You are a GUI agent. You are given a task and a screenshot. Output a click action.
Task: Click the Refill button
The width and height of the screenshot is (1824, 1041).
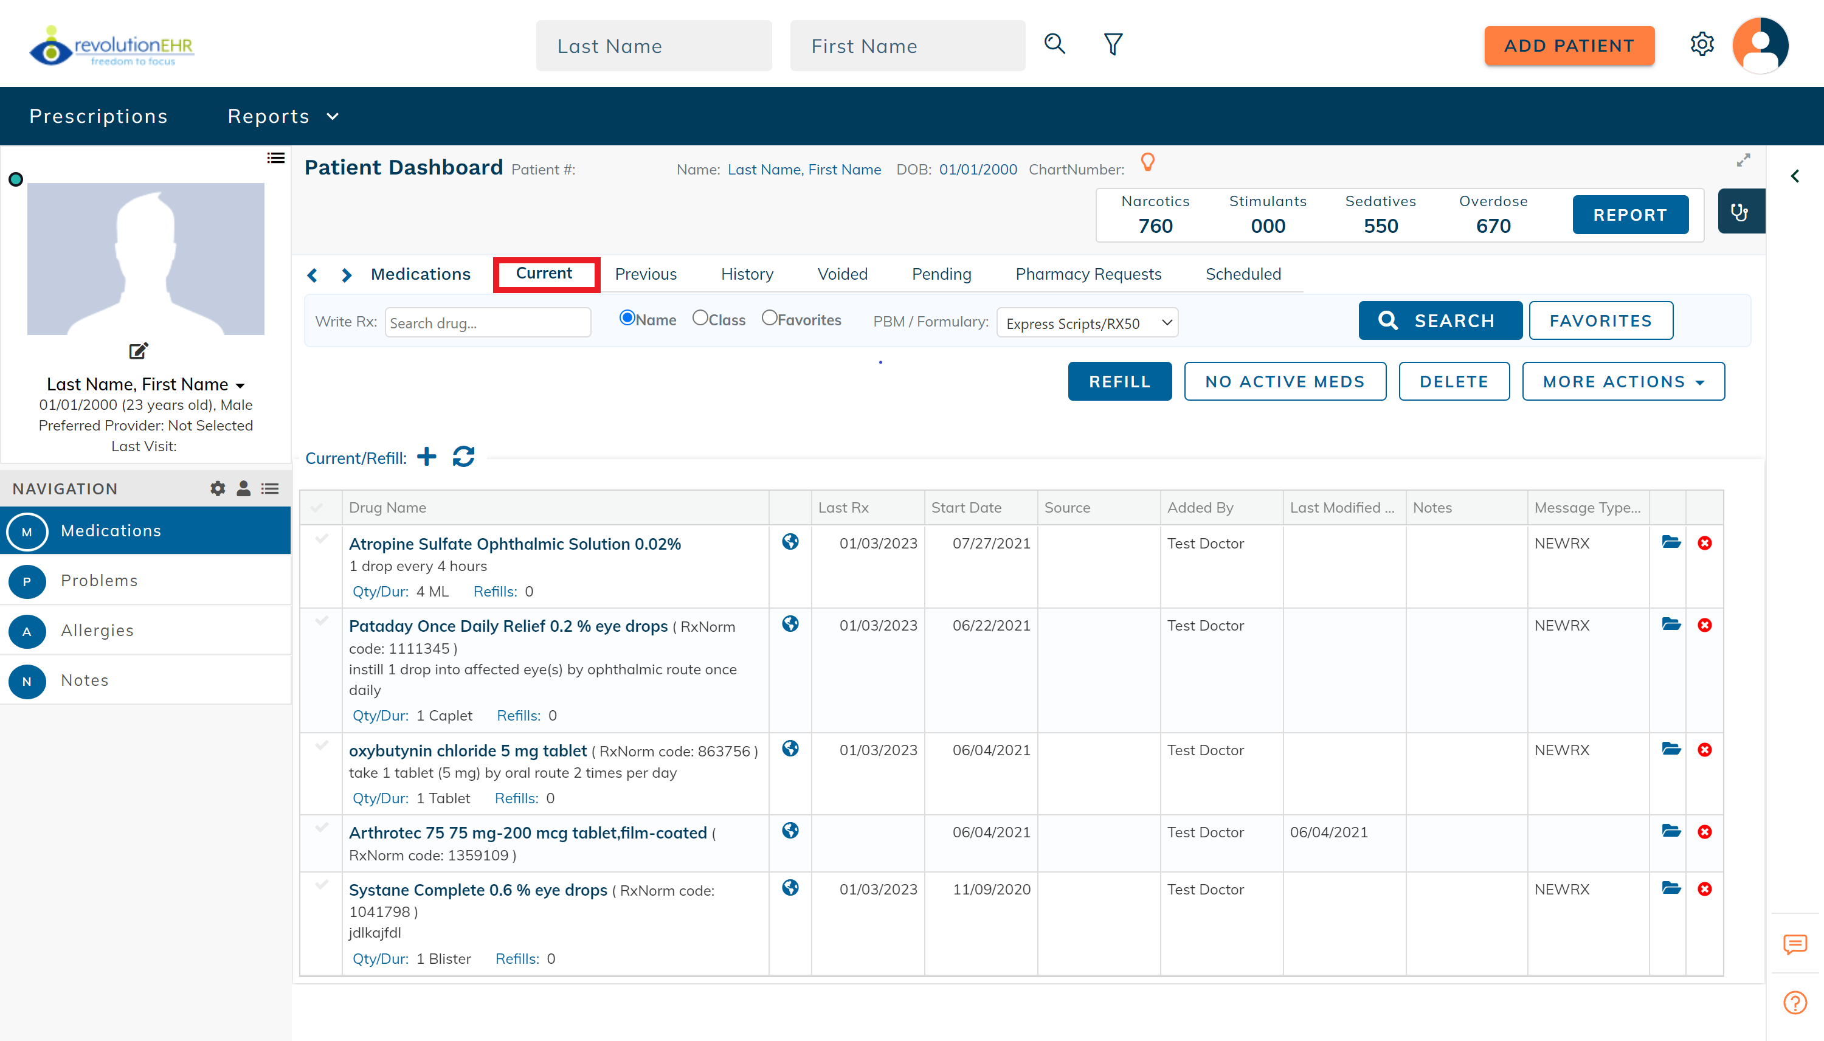tap(1119, 382)
